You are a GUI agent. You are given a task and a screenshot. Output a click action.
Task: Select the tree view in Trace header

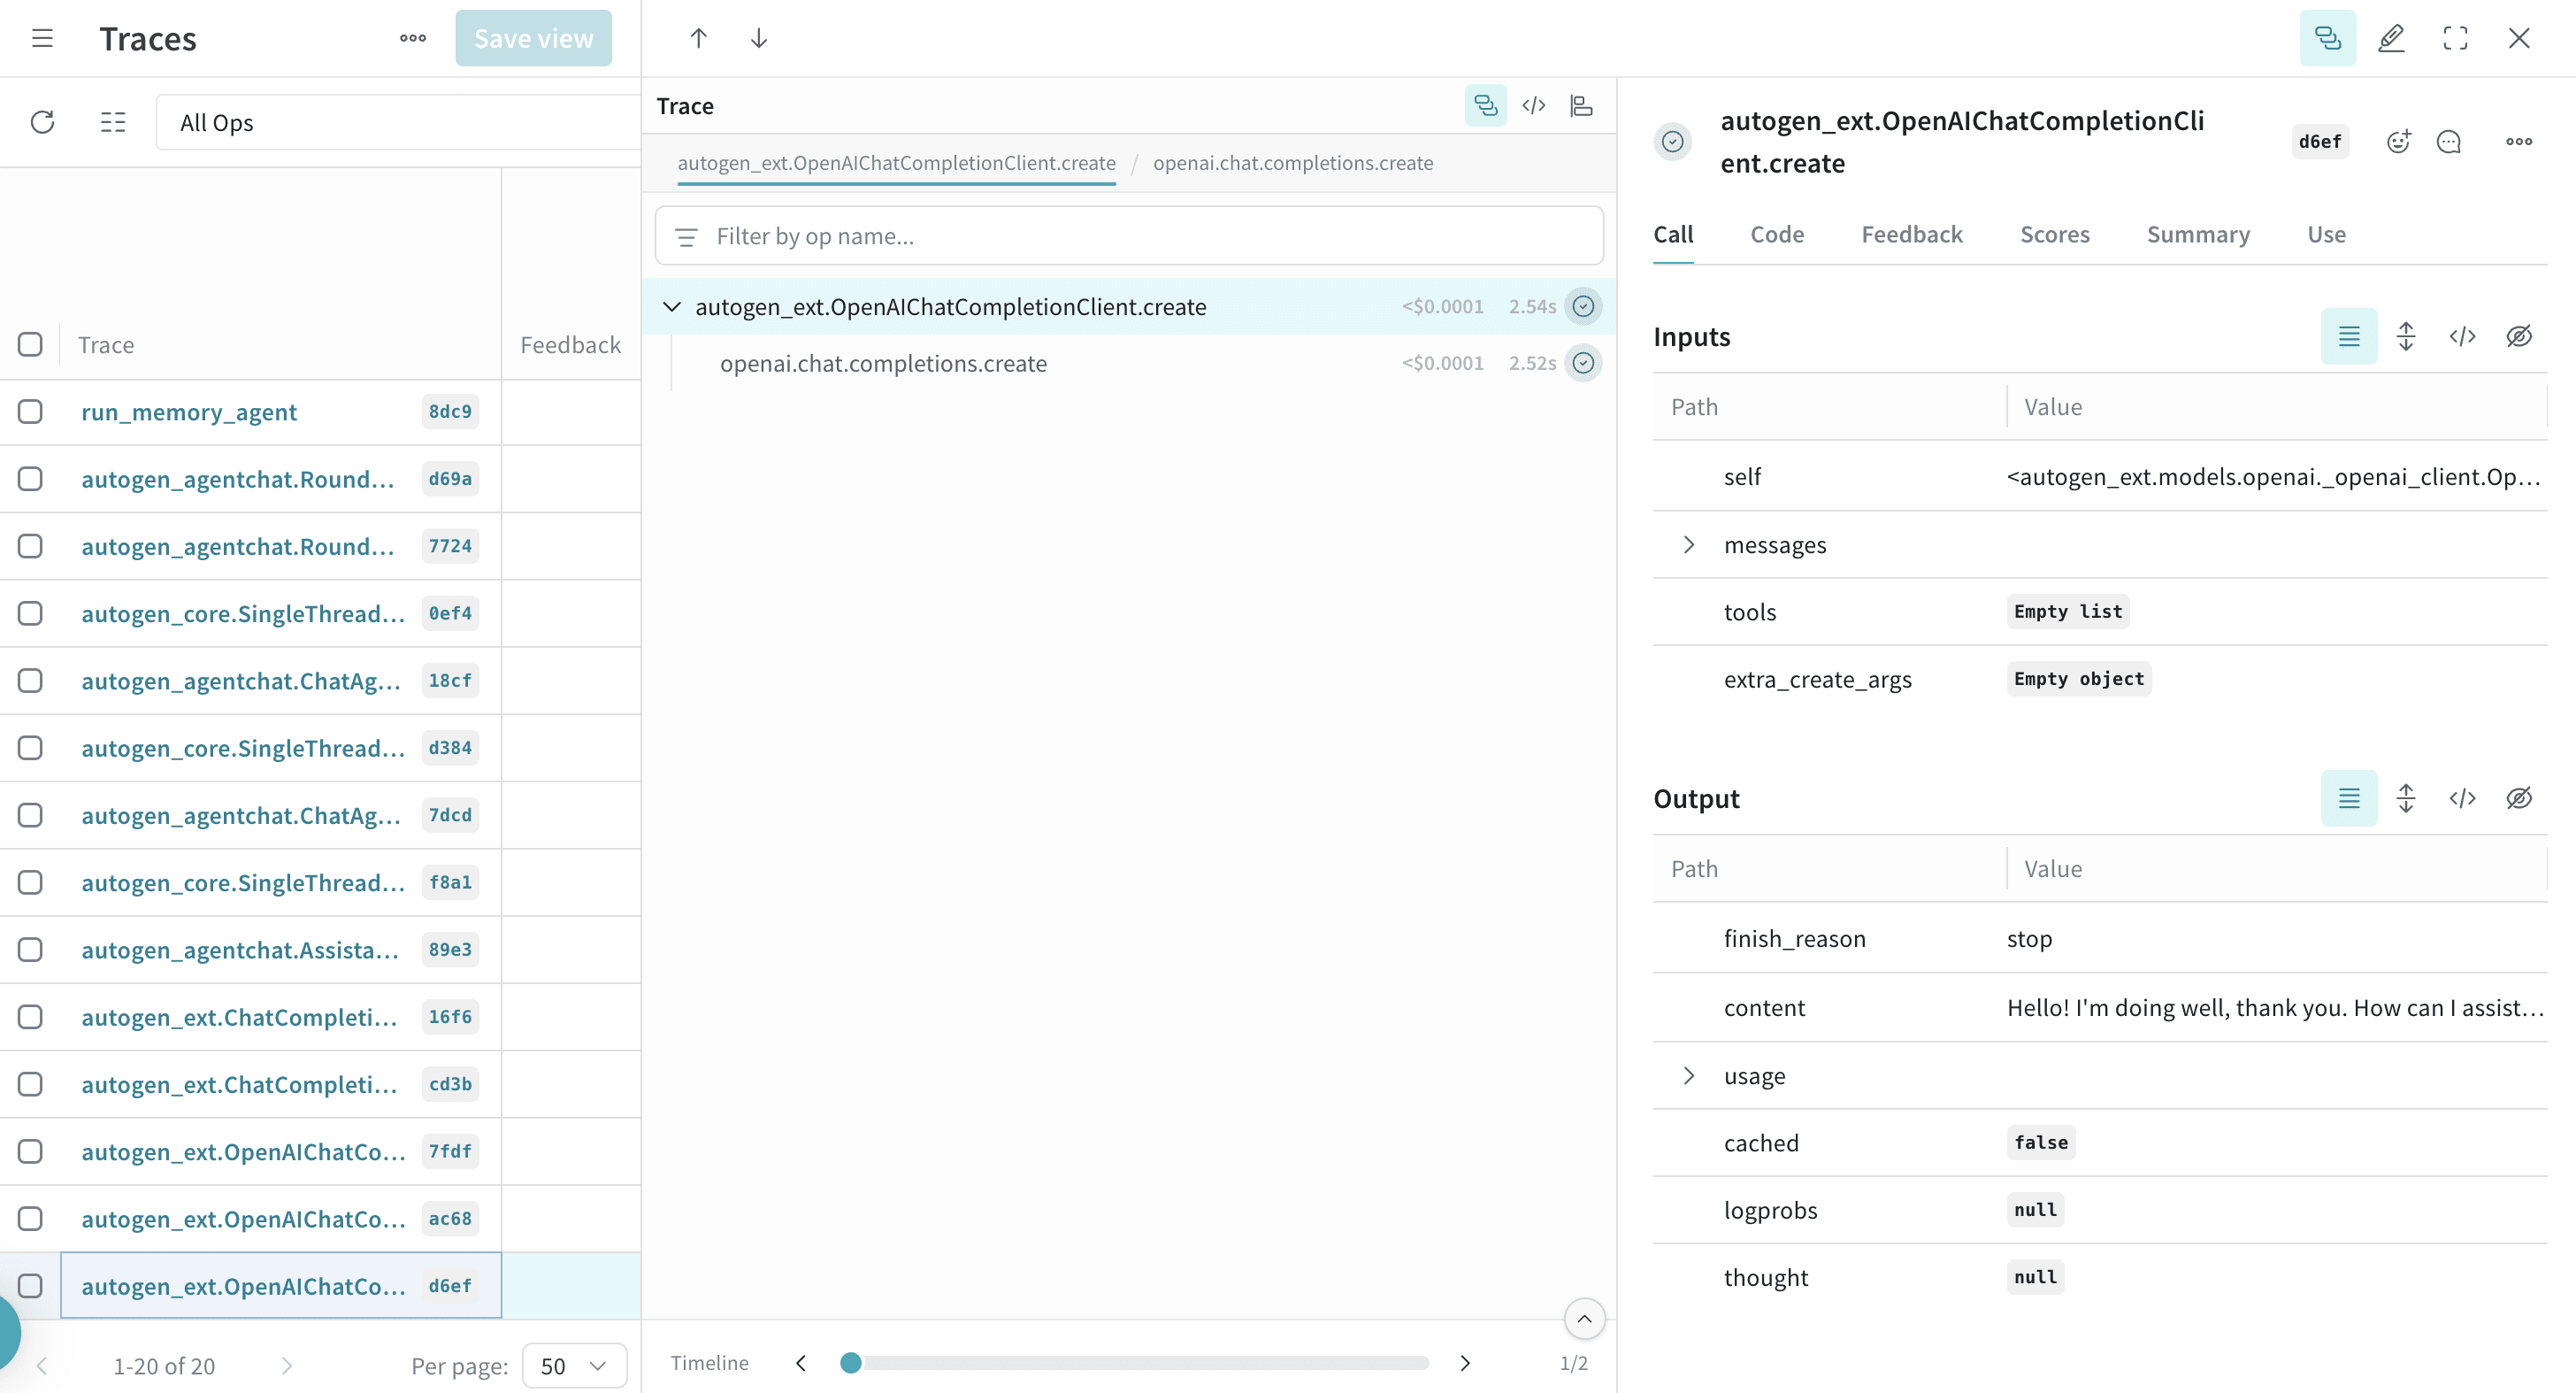click(1486, 105)
